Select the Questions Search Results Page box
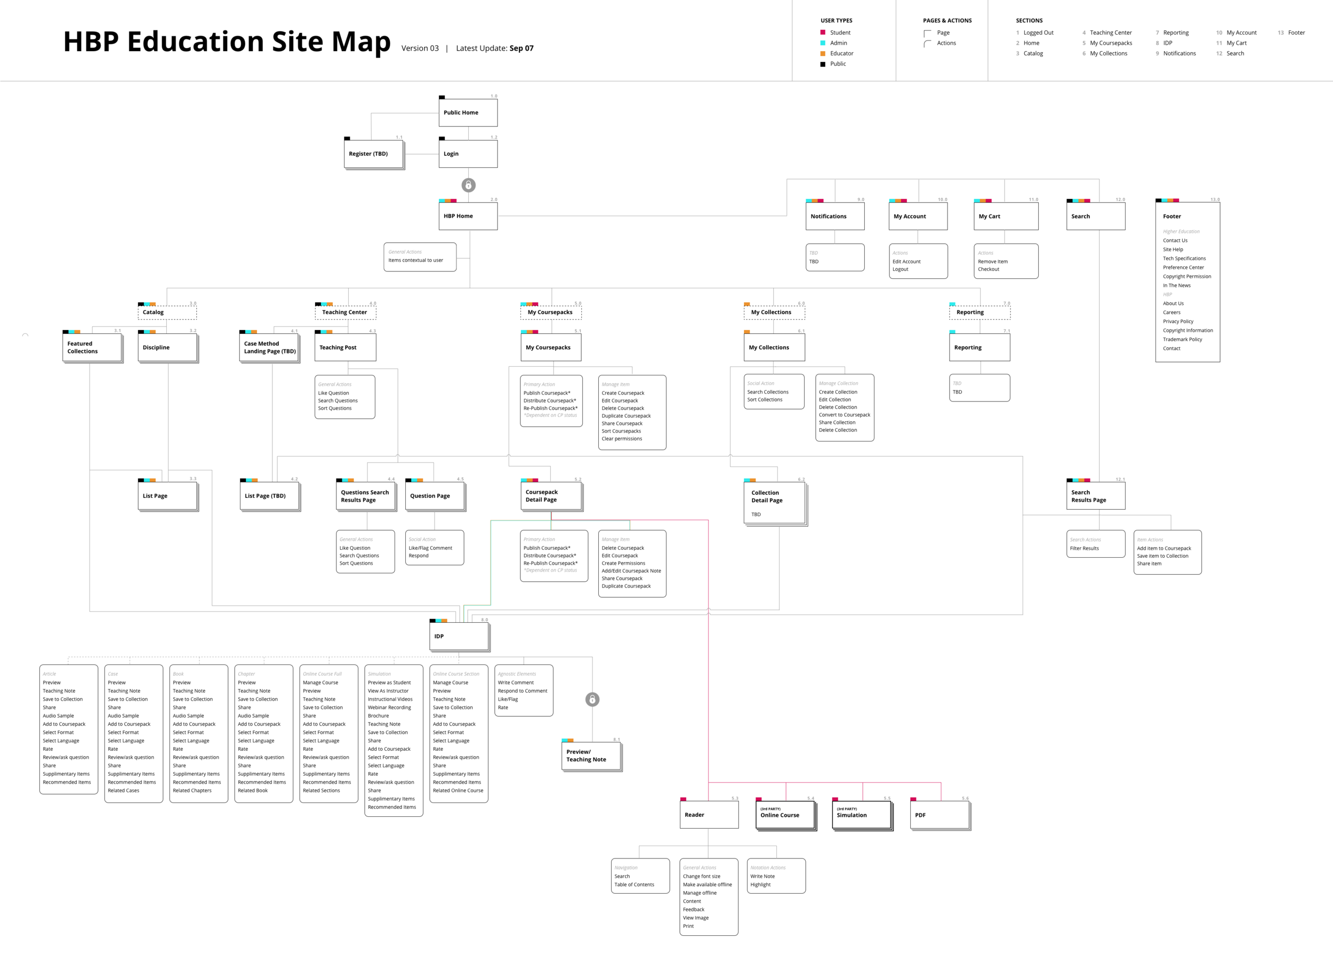 click(366, 496)
